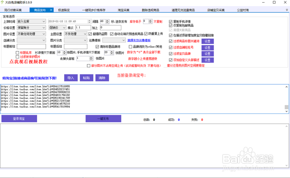Click the 粘贴 button
Screen dimensions: 290x178
click(x=86, y=78)
